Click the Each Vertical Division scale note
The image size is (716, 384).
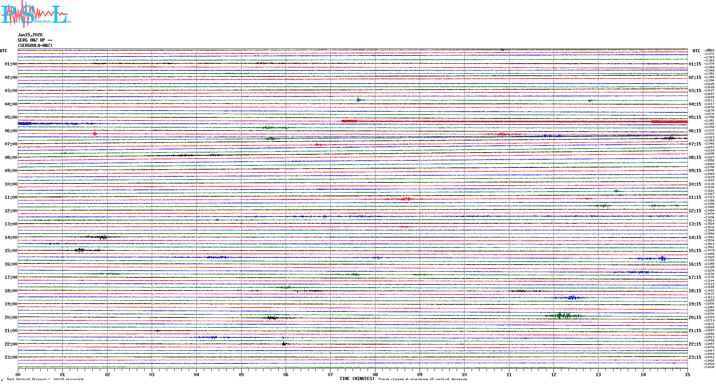45,379
